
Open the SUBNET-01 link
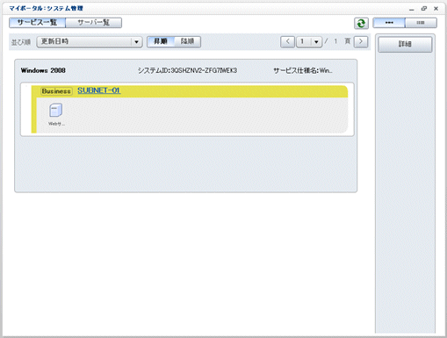point(99,90)
